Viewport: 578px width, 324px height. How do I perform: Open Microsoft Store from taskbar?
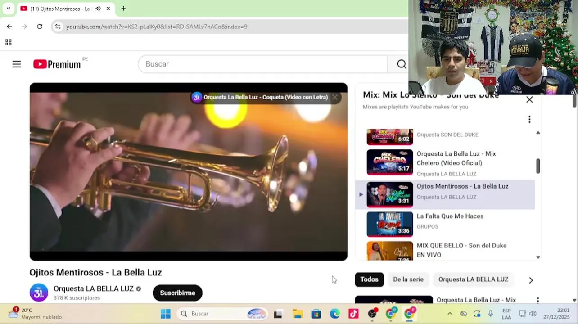[x=316, y=314]
